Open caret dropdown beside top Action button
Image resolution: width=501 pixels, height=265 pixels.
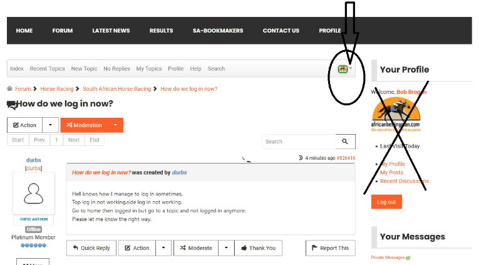[x=51, y=125]
